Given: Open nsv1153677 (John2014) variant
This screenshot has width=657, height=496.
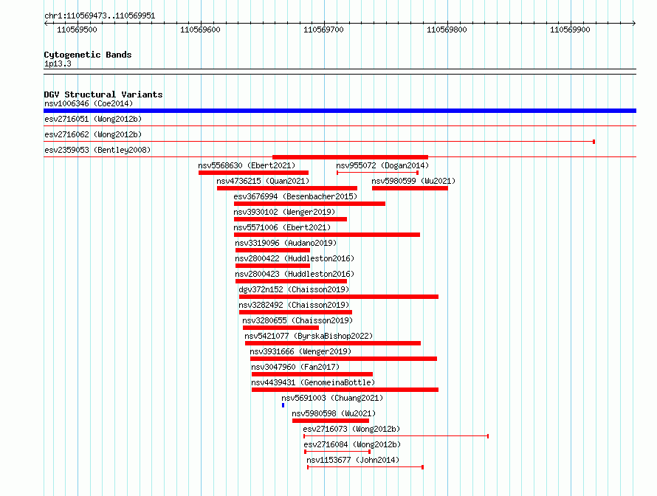Looking at the screenshot, I should point(353,460).
